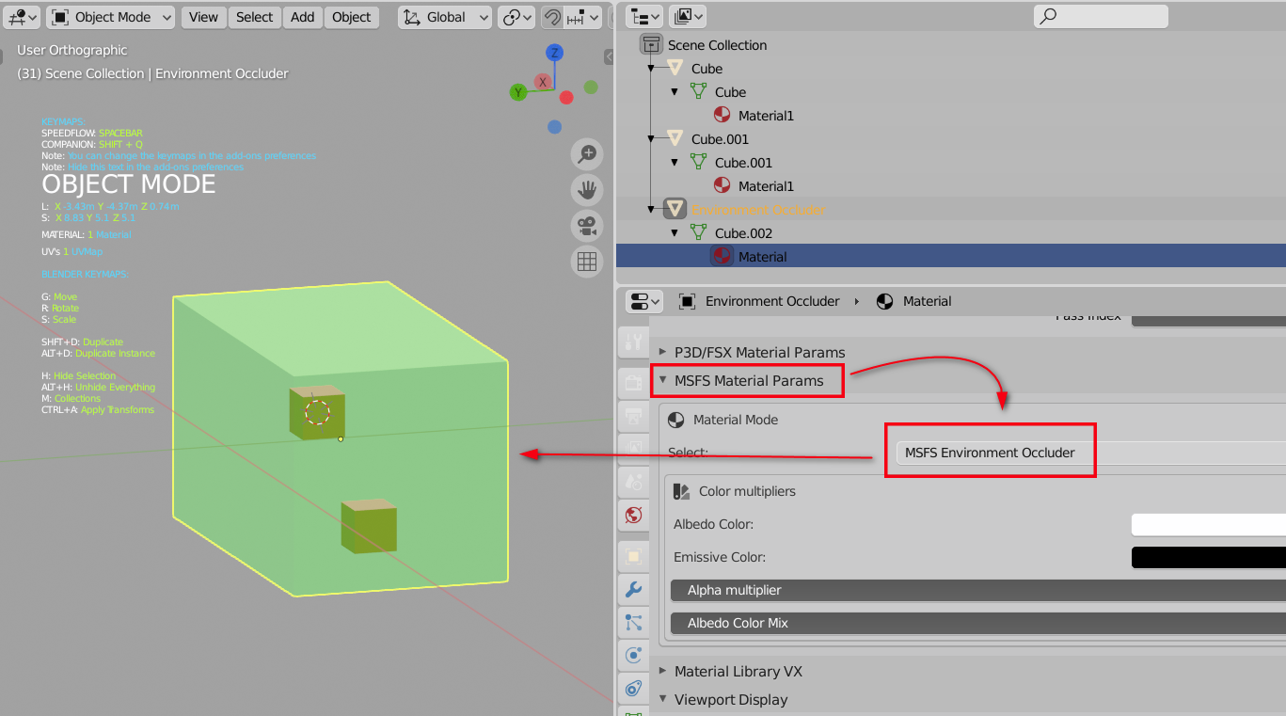The height and width of the screenshot is (716, 1286).
Task: Open the Tool properties tab
Action: coord(634,341)
